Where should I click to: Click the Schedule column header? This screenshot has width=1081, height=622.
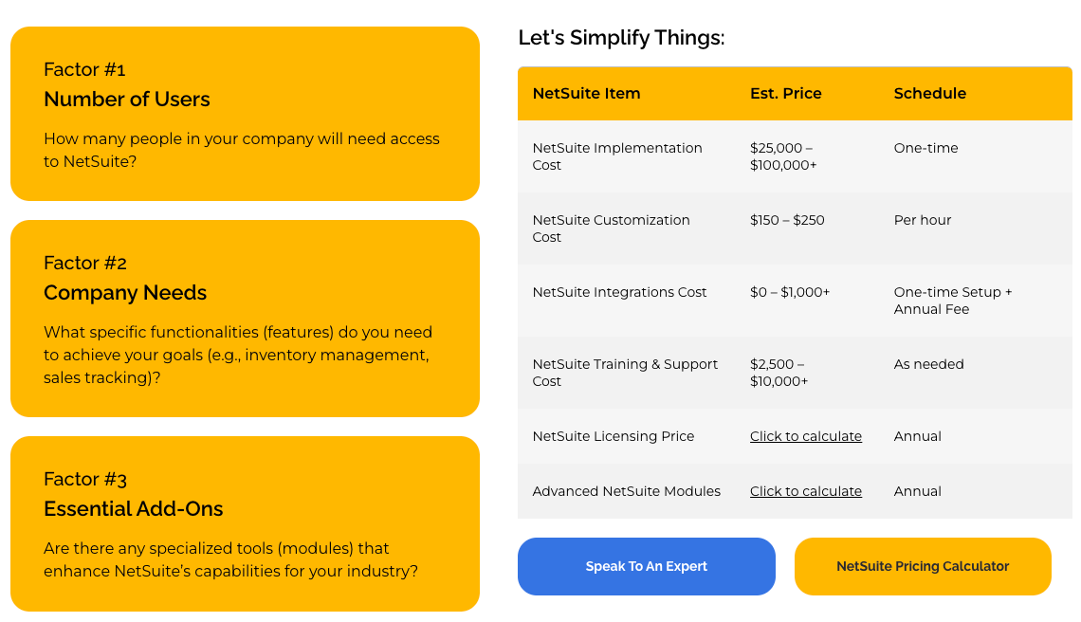[x=930, y=93]
